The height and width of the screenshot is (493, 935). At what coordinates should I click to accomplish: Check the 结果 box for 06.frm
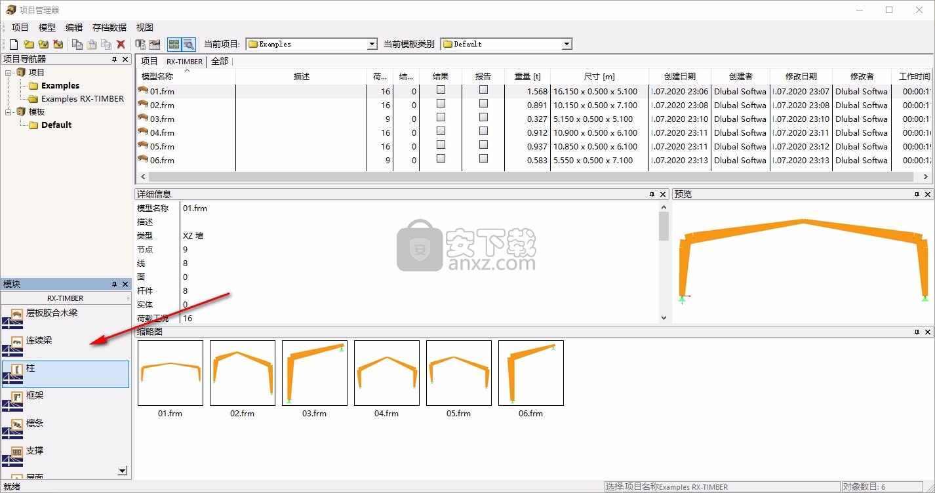tap(441, 158)
